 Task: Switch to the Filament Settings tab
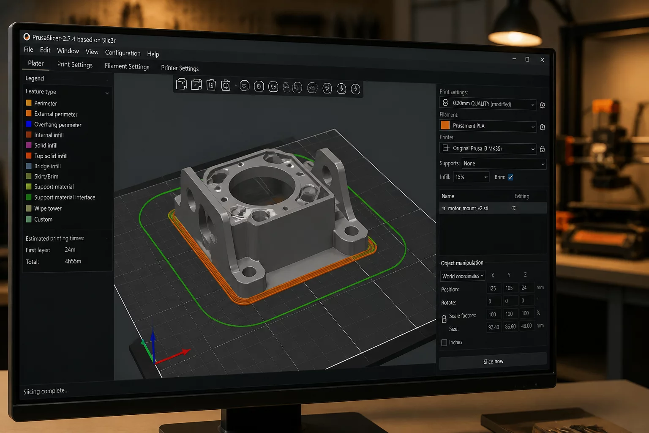tap(127, 66)
